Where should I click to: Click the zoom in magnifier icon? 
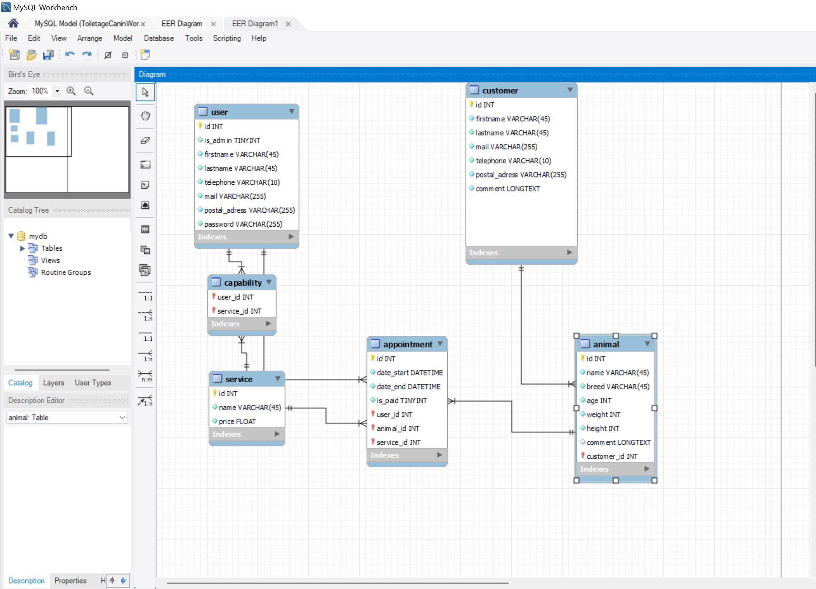coord(71,91)
